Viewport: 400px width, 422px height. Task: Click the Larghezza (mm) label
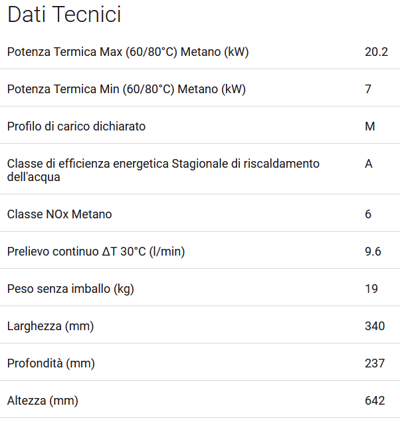pyautogui.click(x=50, y=326)
